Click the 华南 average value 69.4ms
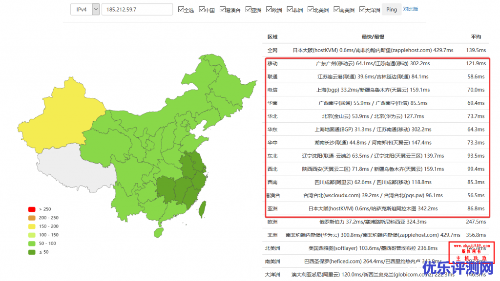The width and height of the screenshot is (500, 281). 476,103
